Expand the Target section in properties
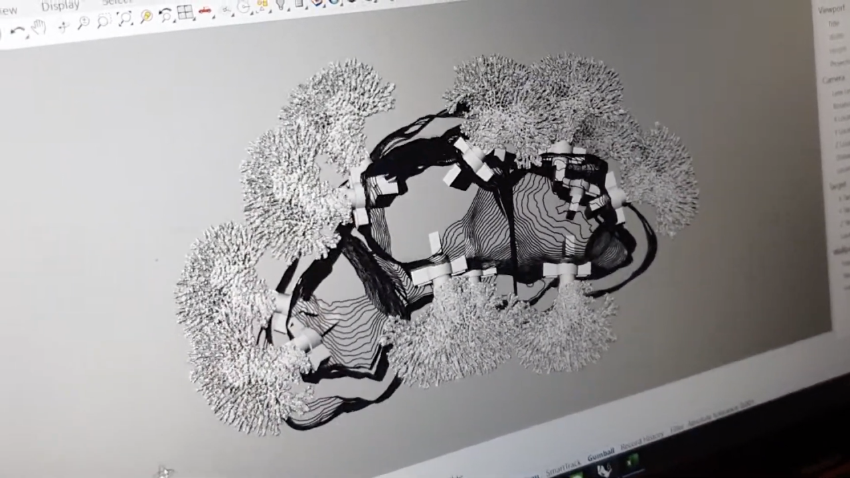This screenshot has width=850, height=478. pos(837,185)
